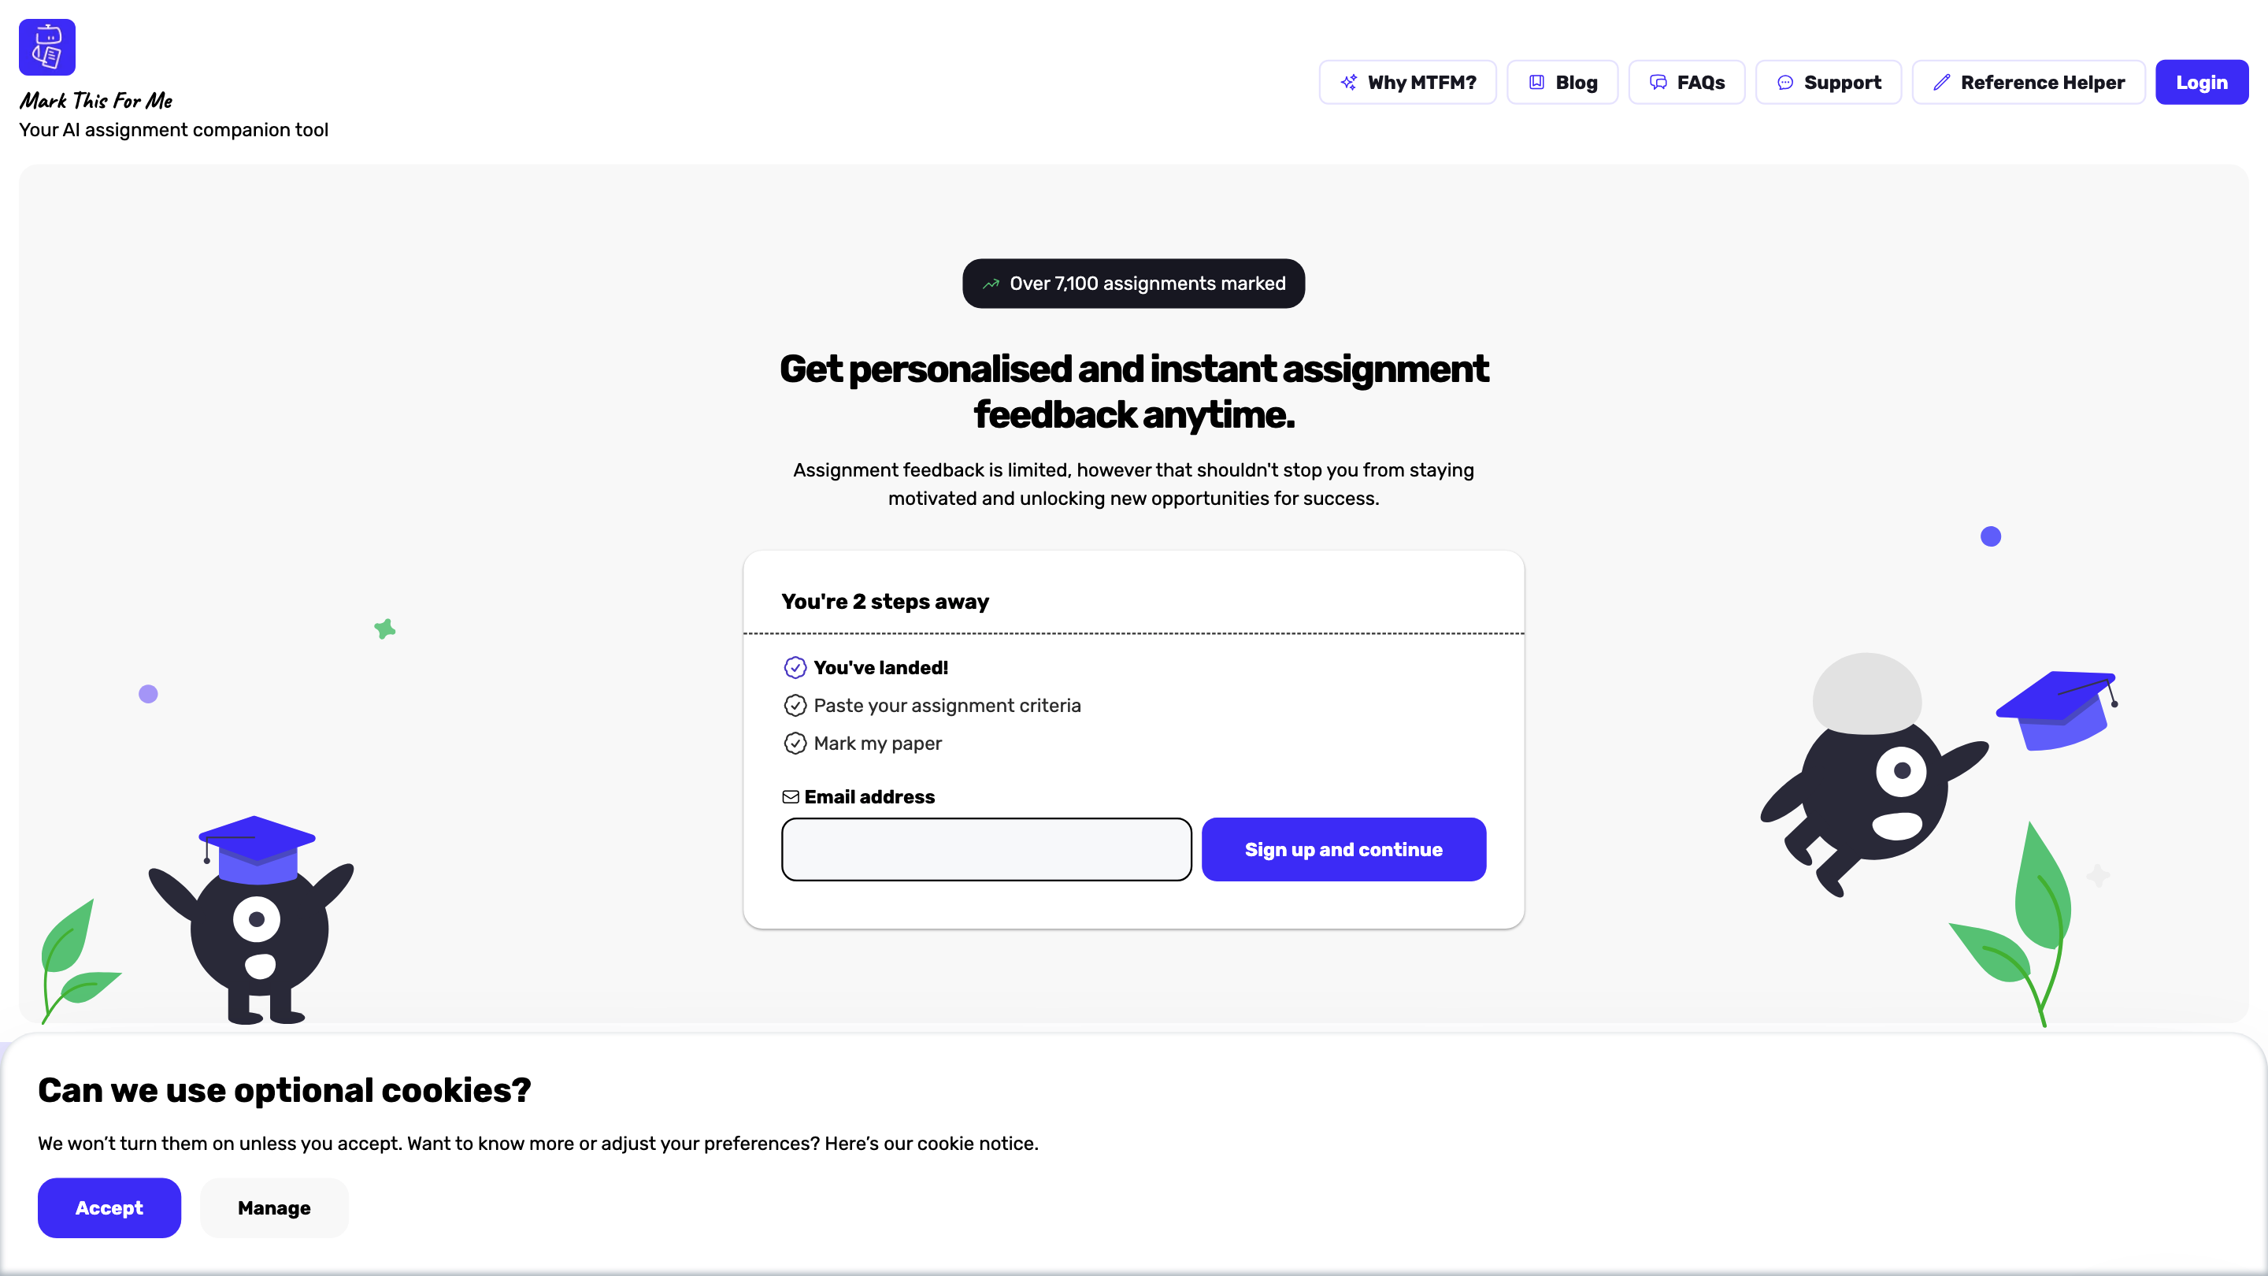Click the trending arrow icon in assignments badge

(x=991, y=284)
